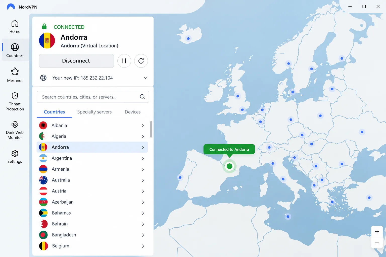Screen dimensions: 386x257
Task: Click the Connected to Andorra tooltip
Action: pos(229,149)
